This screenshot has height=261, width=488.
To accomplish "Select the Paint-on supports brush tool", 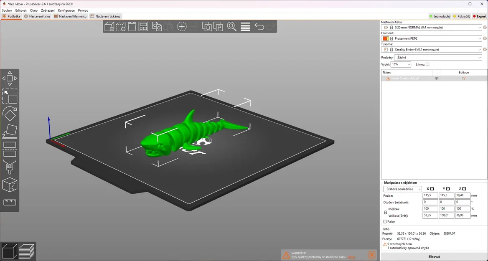I will (x=10, y=167).
